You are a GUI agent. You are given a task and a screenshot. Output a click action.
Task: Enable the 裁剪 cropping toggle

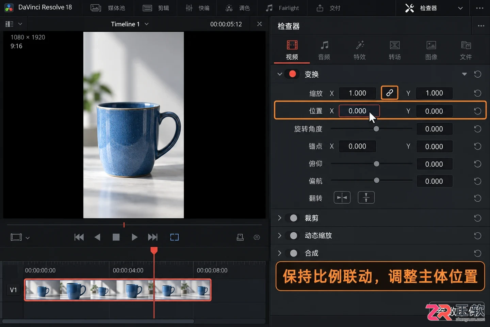click(x=293, y=218)
